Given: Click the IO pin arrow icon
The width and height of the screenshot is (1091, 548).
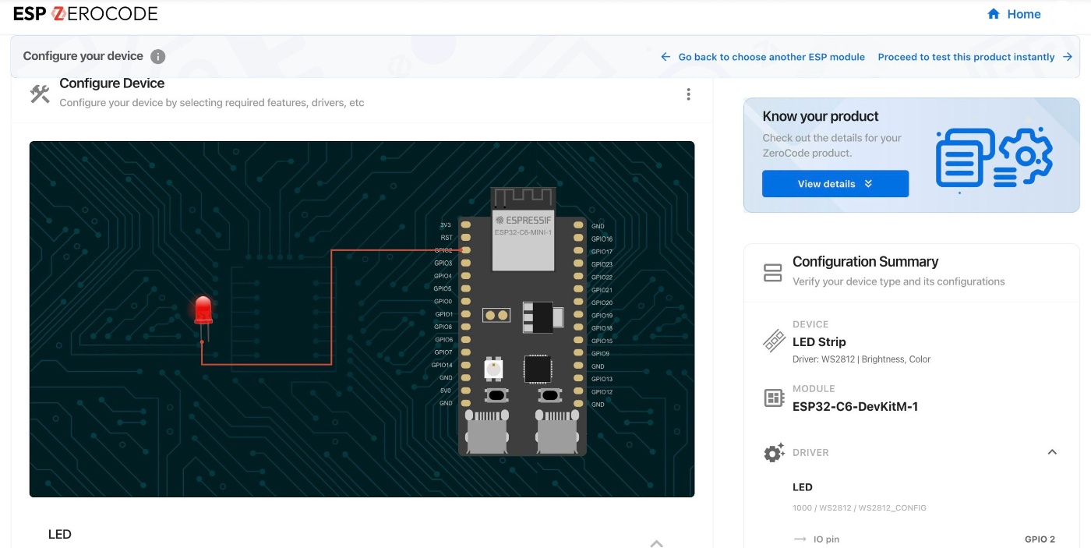Looking at the screenshot, I should point(800,539).
